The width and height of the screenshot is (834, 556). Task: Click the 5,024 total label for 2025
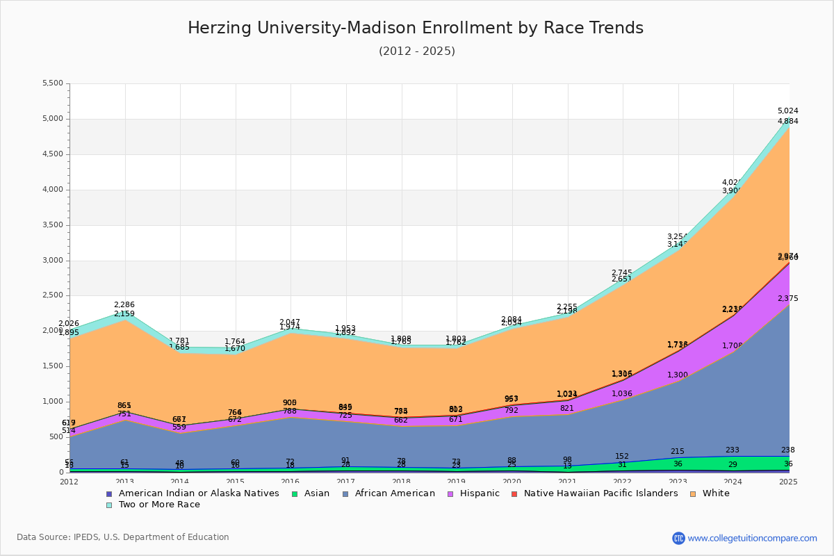tap(788, 111)
